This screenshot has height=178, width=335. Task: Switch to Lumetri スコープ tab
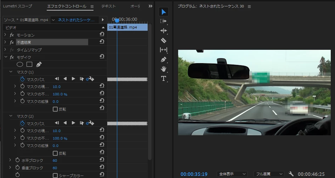tap(17, 6)
